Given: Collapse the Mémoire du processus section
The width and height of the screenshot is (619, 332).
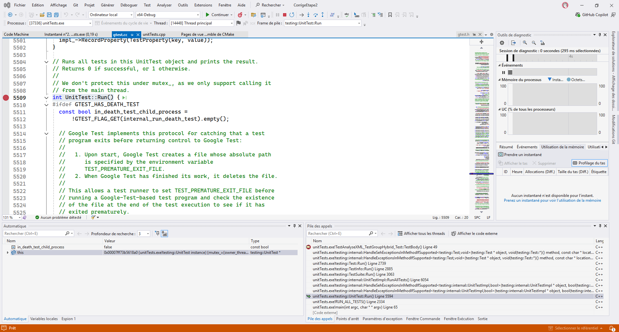Looking at the screenshot, I should click(499, 80).
